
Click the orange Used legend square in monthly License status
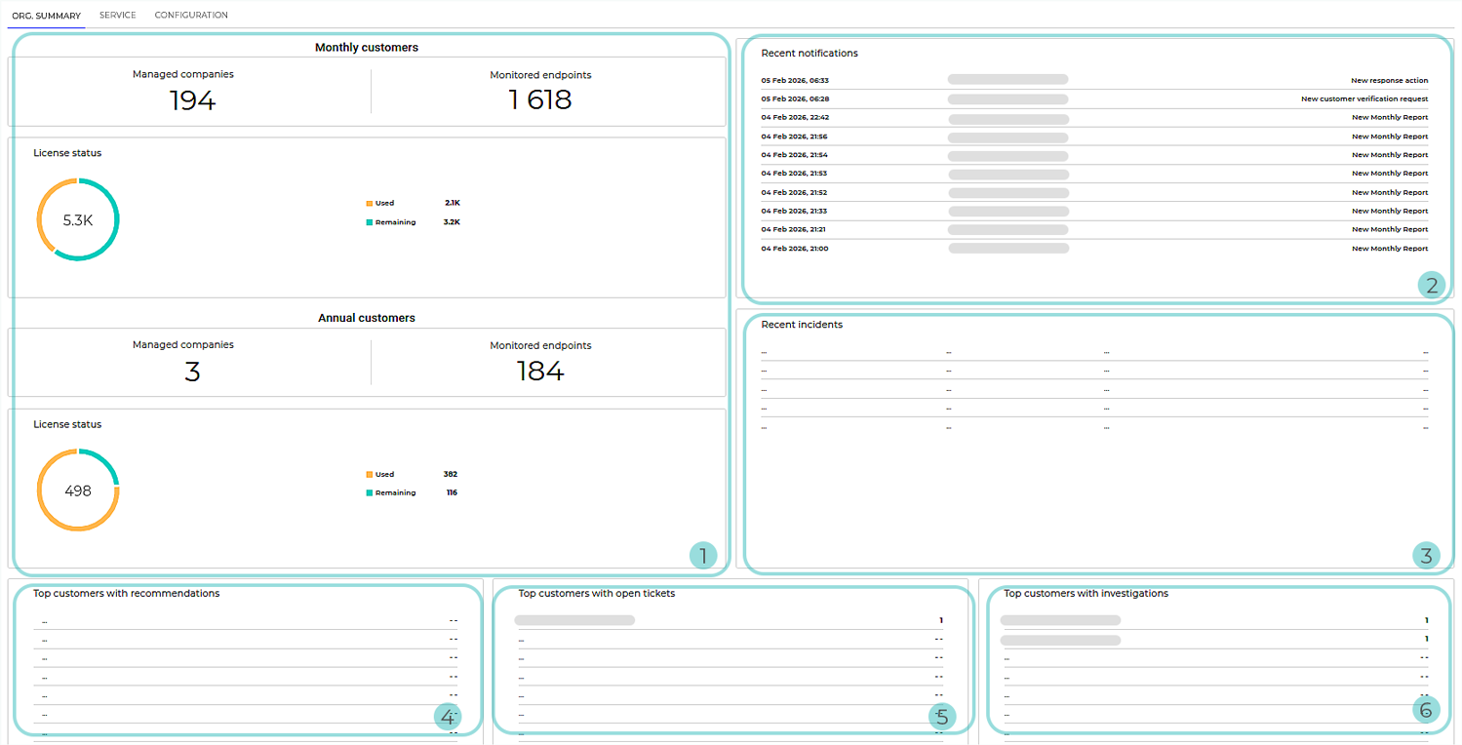[x=369, y=203]
